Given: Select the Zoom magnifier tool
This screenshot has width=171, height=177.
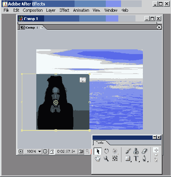Looking at the screenshot, I should 106,159.
